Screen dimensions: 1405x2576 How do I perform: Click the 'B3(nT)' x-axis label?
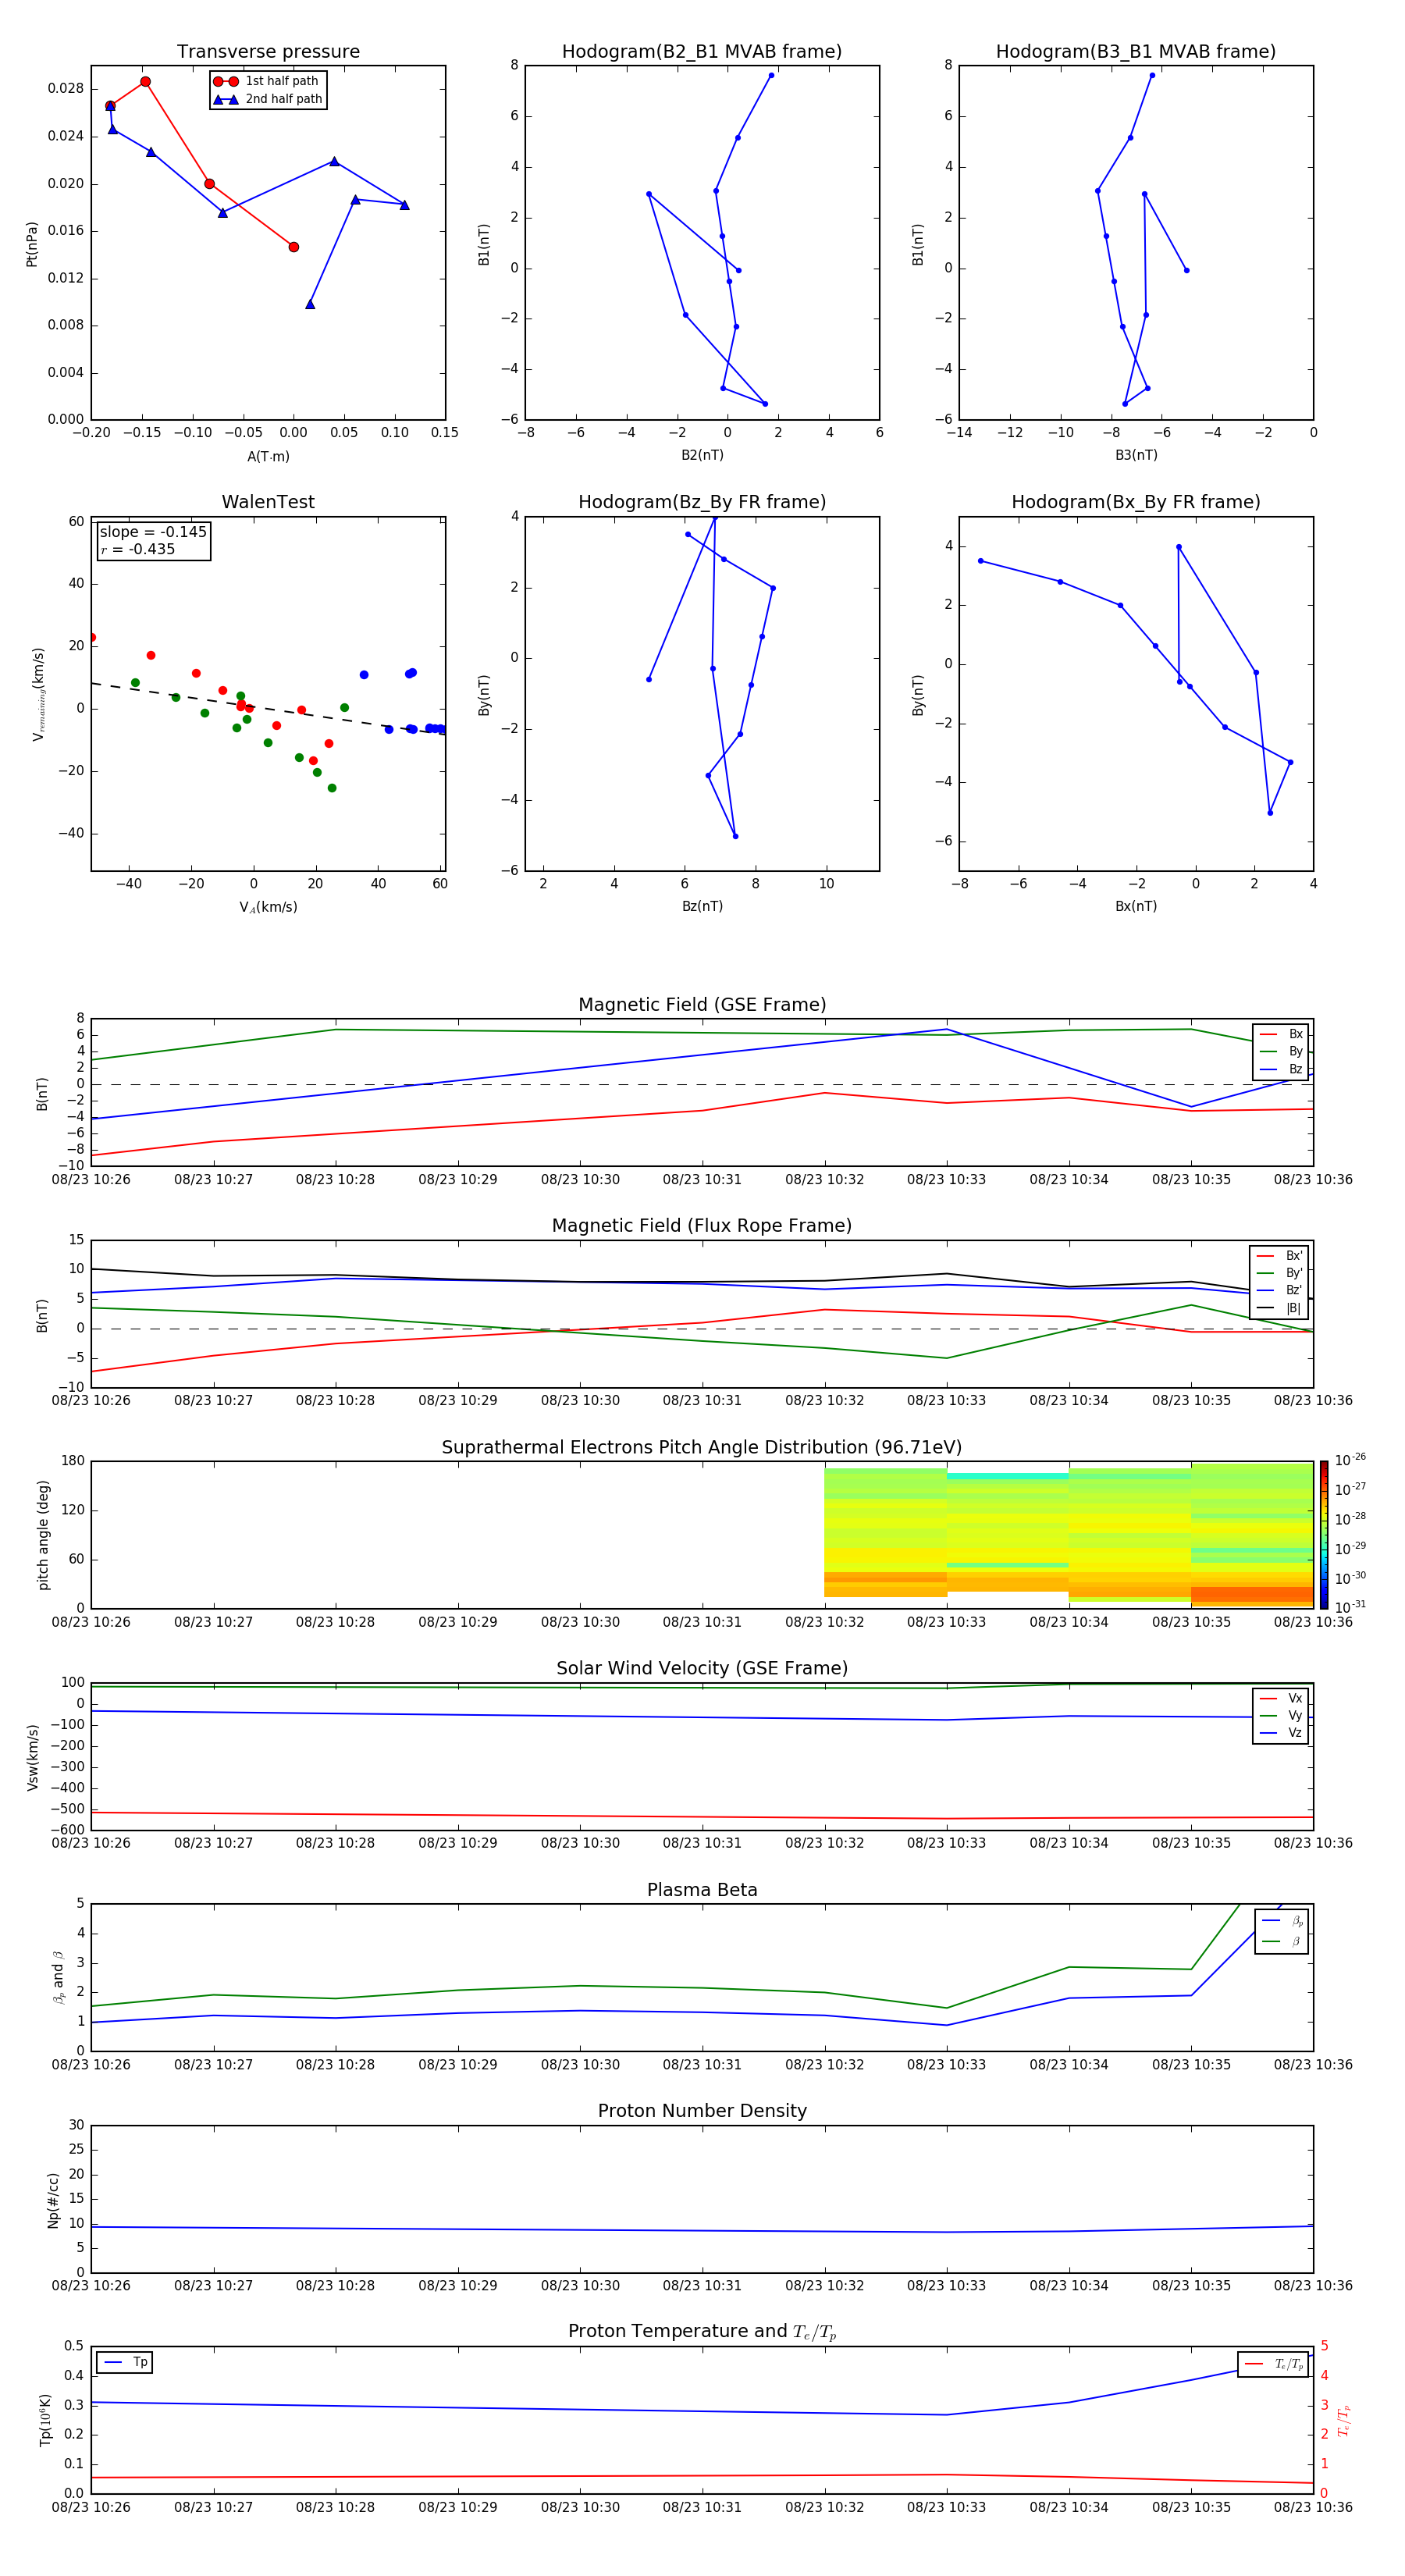click(x=1136, y=455)
